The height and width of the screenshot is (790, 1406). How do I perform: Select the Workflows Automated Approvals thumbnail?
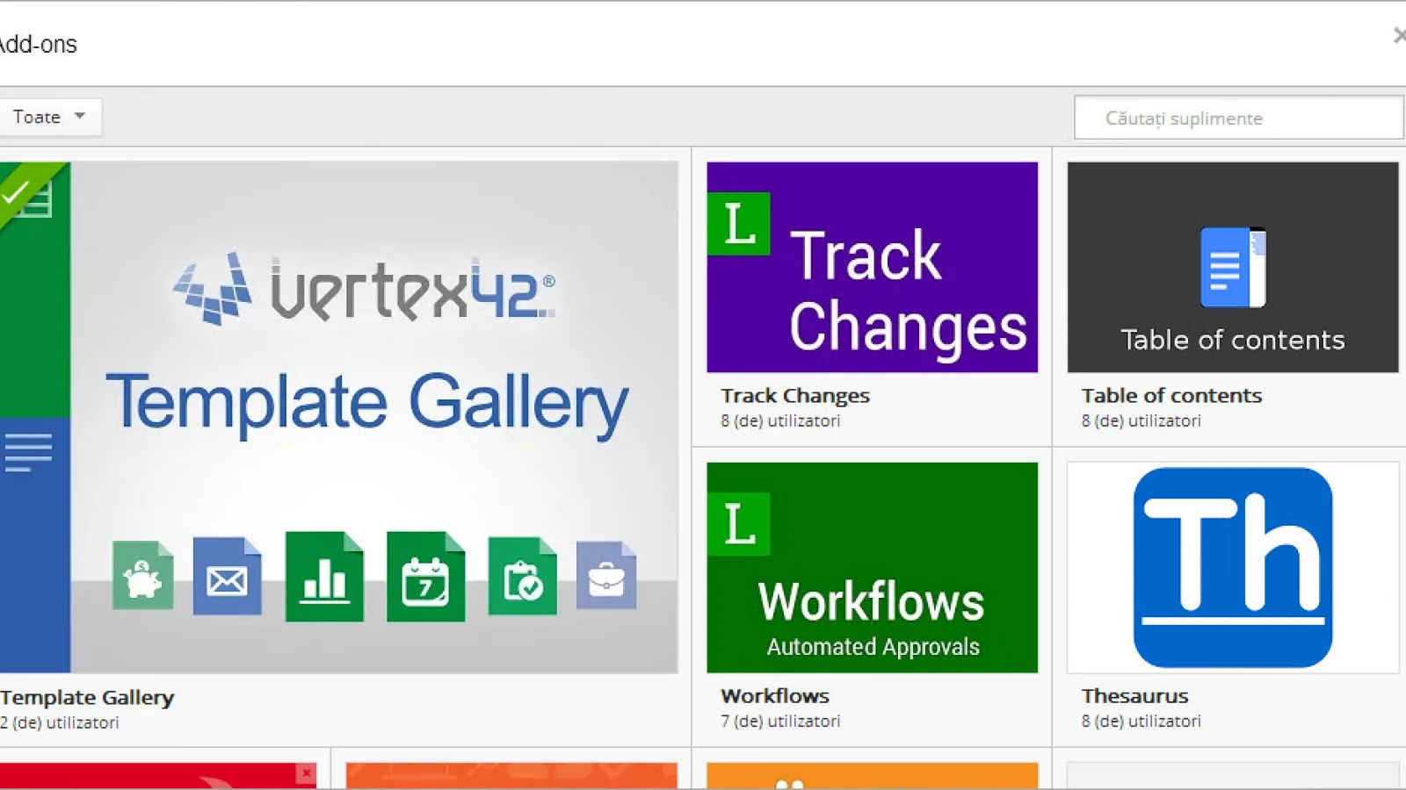872,568
